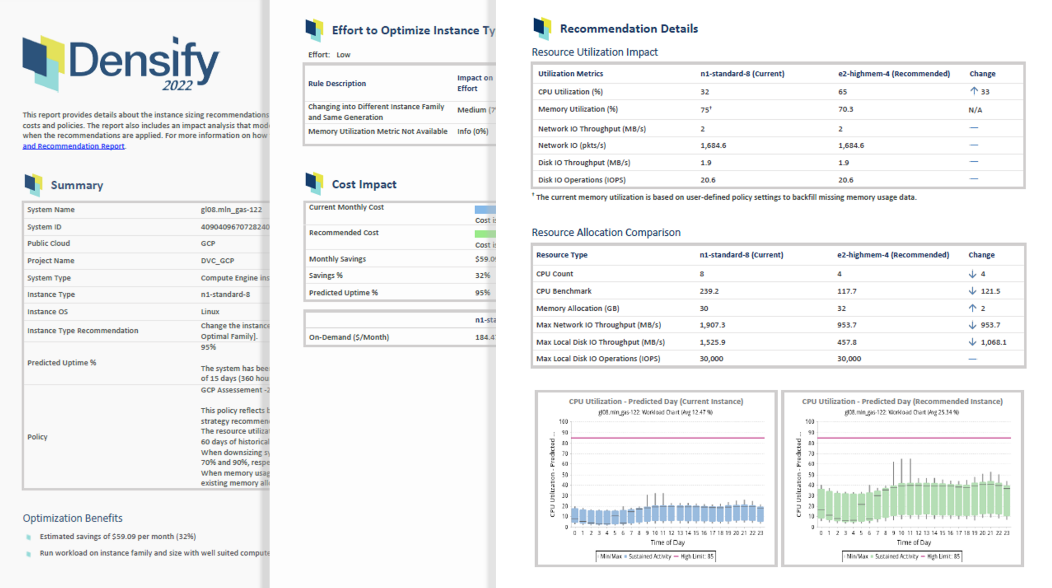Click the Estimated savings bullet icon

pyautogui.click(x=28, y=536)
